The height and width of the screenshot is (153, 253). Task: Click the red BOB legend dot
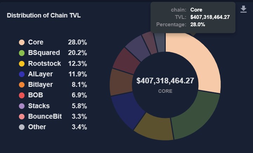22,95
